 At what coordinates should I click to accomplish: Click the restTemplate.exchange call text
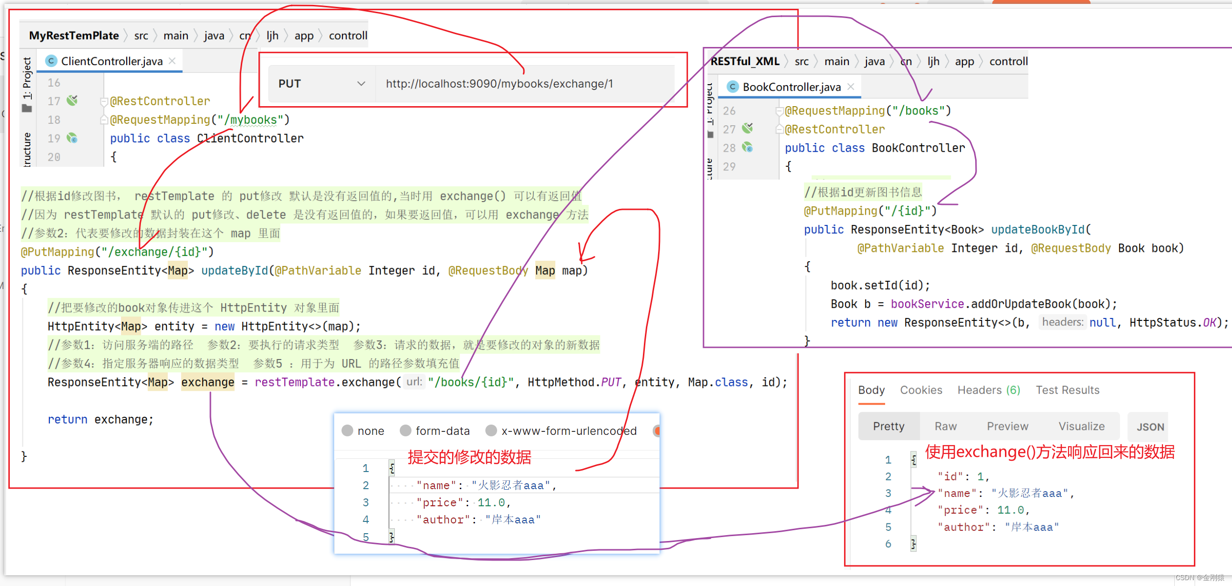327,382
